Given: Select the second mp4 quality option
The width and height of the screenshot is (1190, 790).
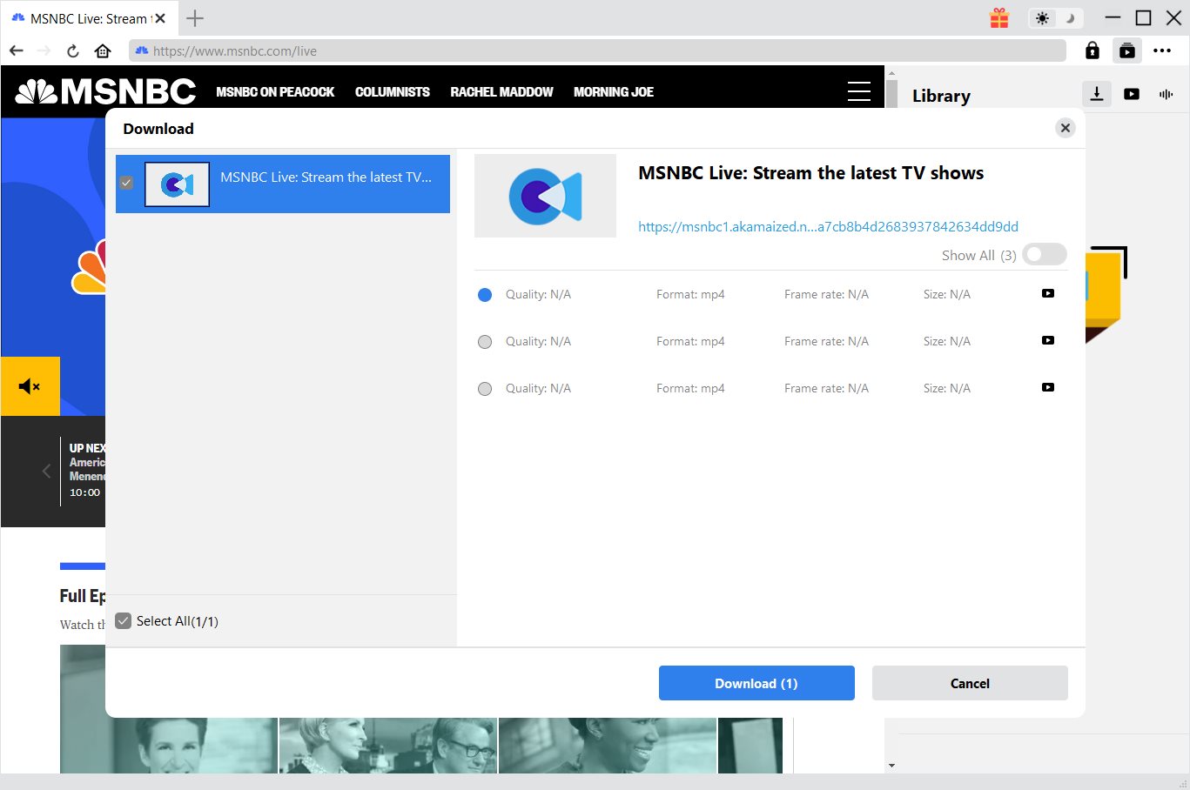Looking at the screenshot, I should pos(485,342).
